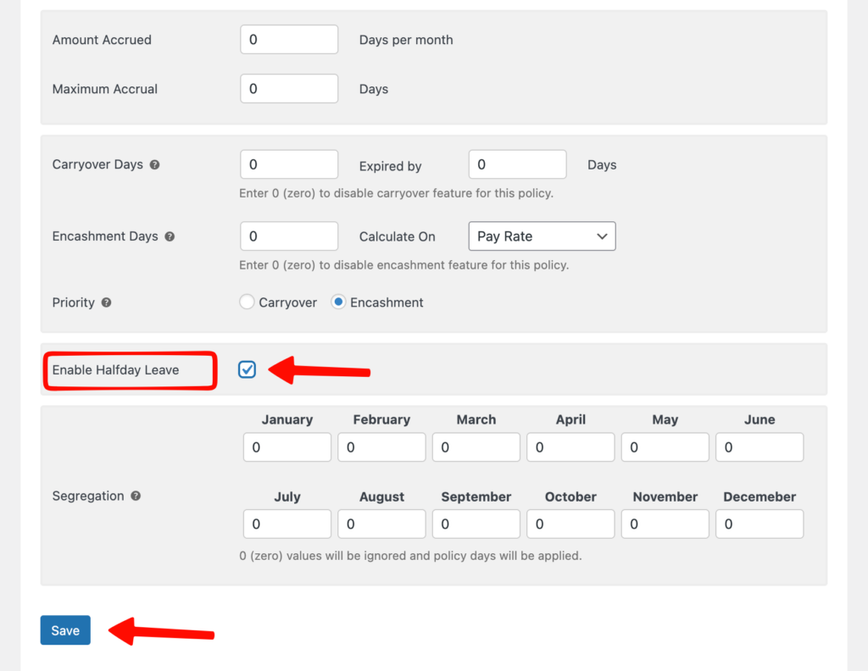Click the Carryover Days help icon

coord(154,164)
